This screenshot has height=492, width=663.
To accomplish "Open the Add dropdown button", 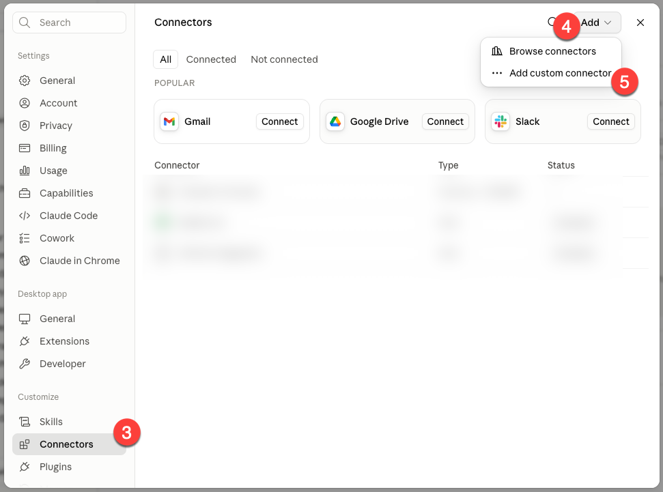I will pos(597,23).
